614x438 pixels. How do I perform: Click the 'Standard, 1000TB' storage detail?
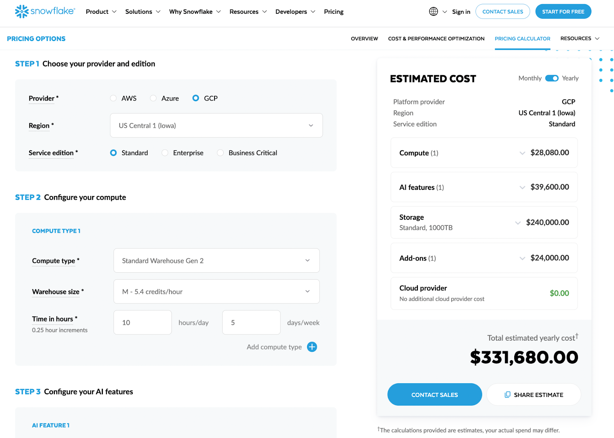coord(426,228)
